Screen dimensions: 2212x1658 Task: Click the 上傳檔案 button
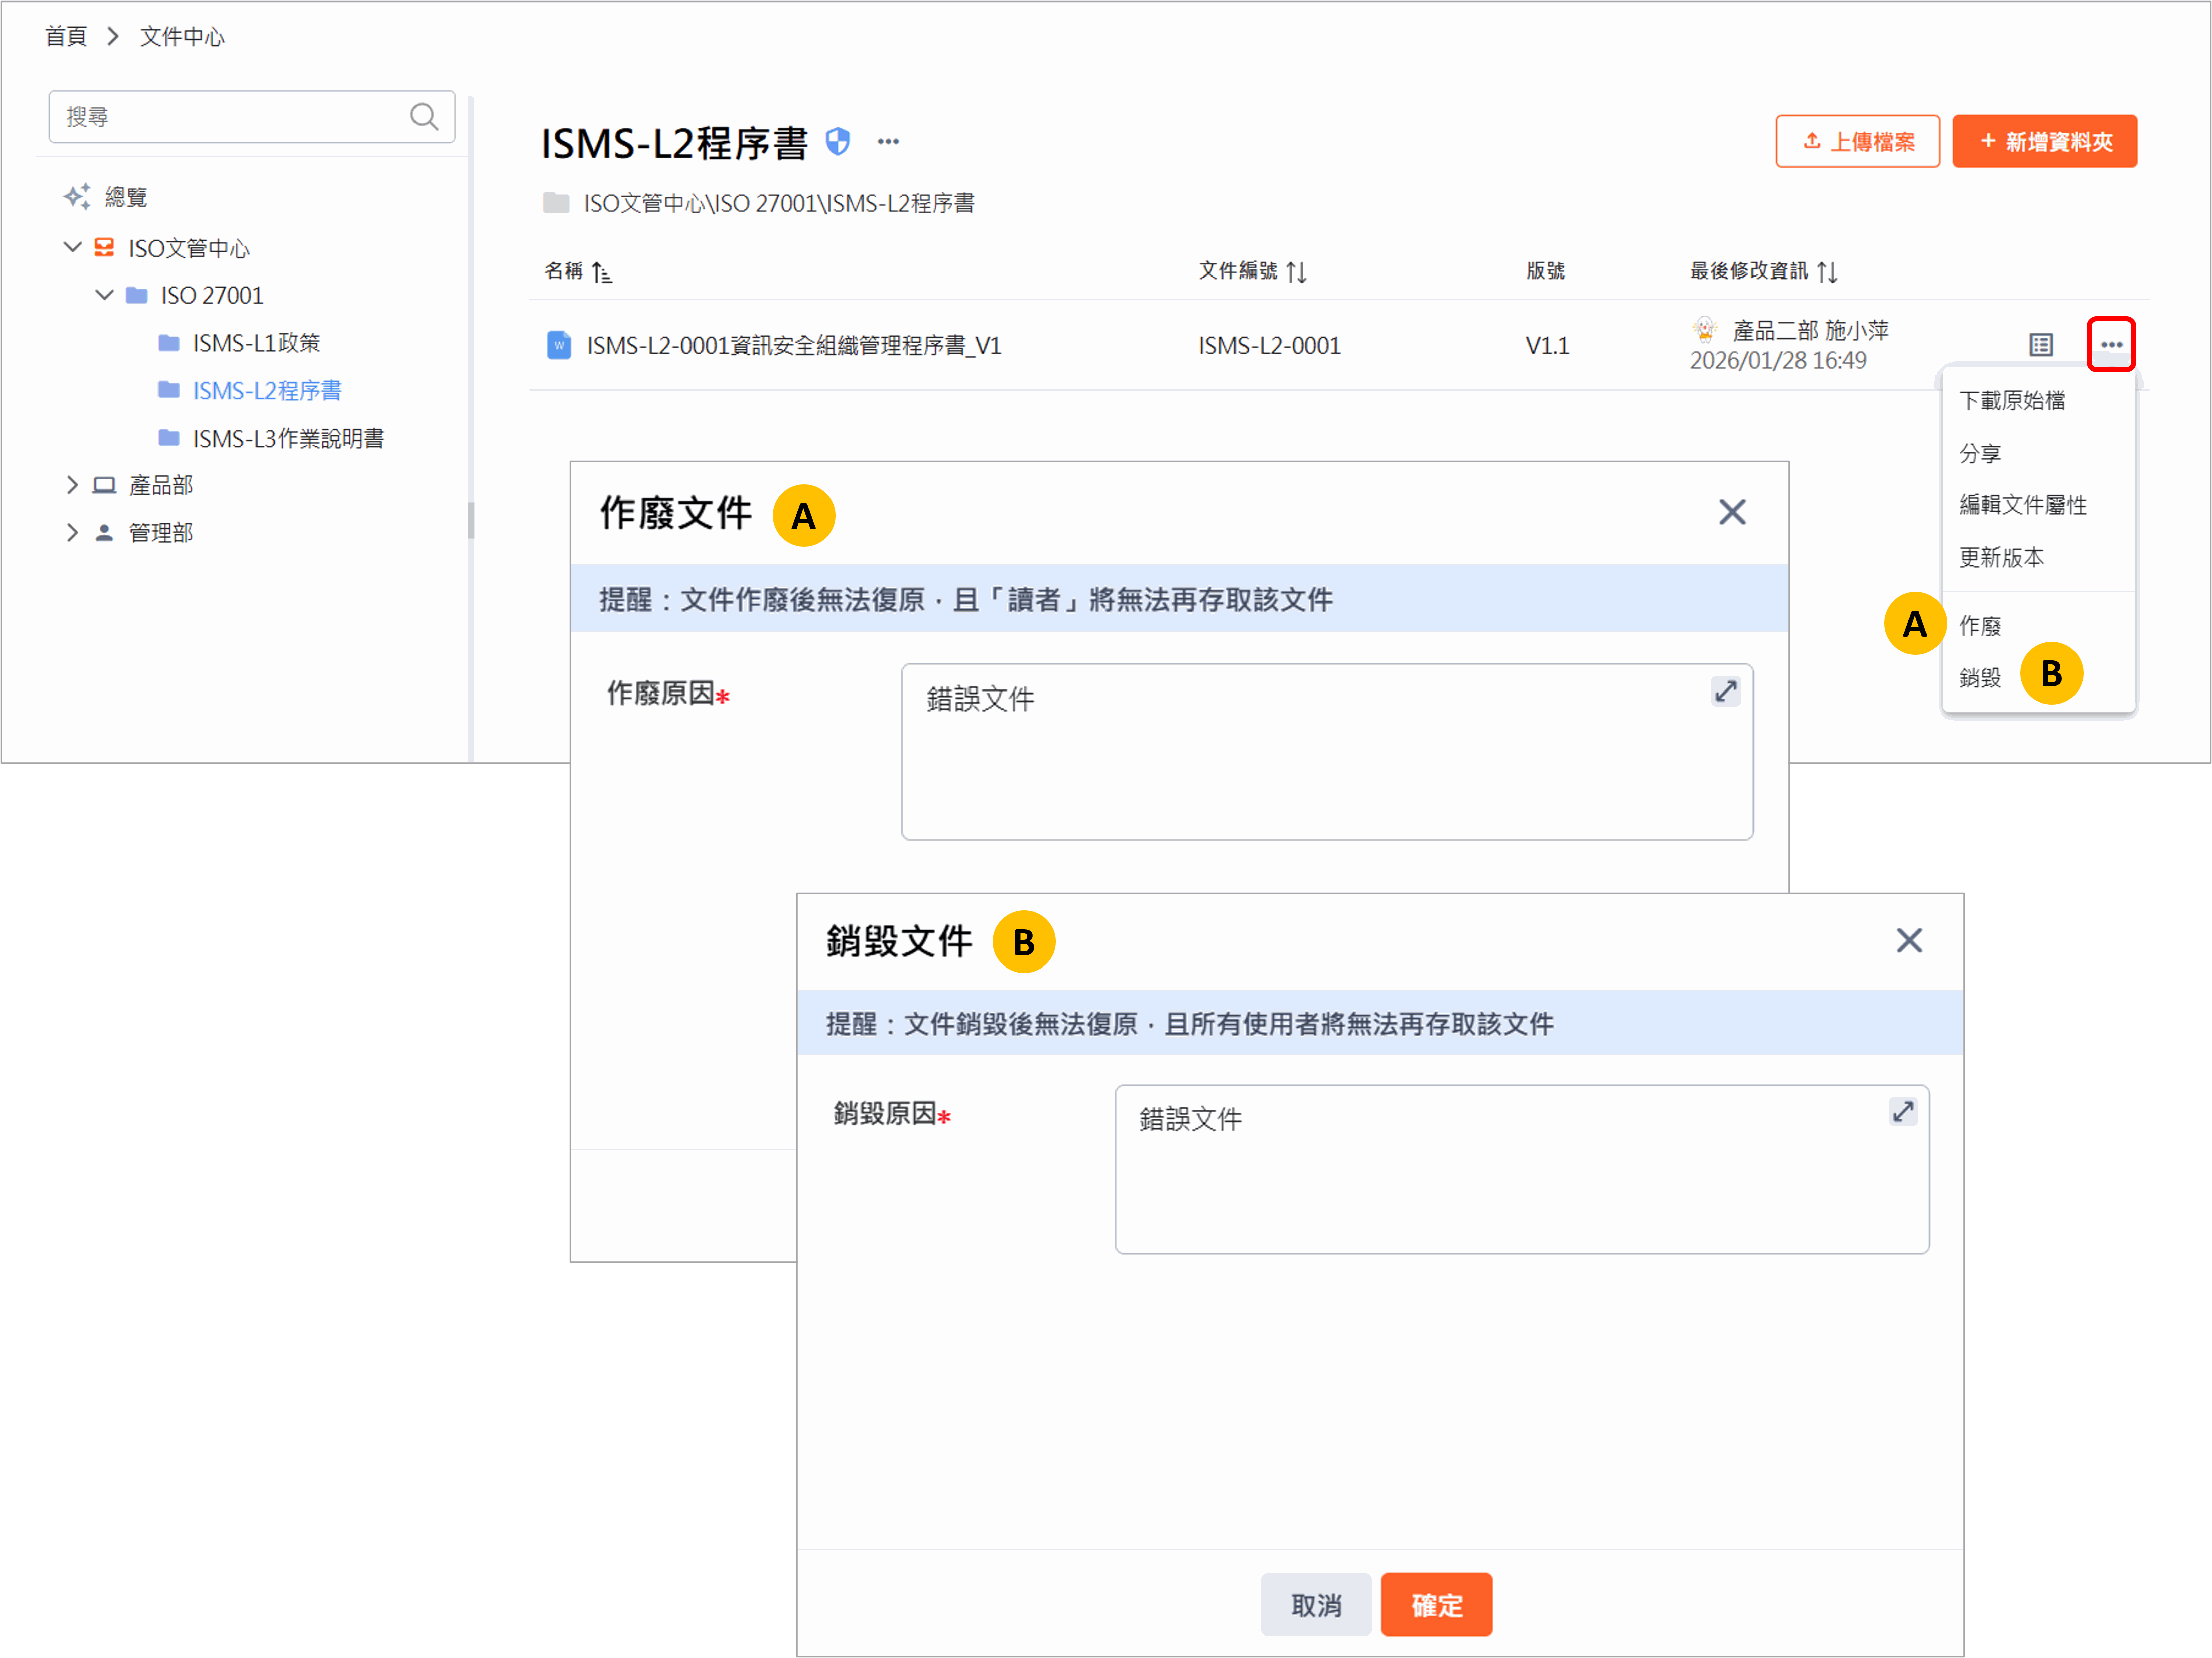1857,141
